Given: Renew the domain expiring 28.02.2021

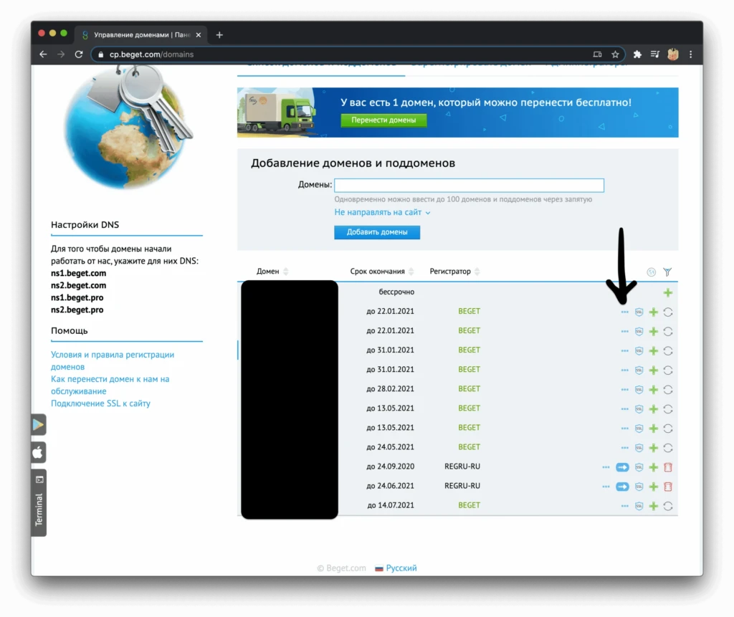Looking at the screenshot, I should click(x=668, y=390).
